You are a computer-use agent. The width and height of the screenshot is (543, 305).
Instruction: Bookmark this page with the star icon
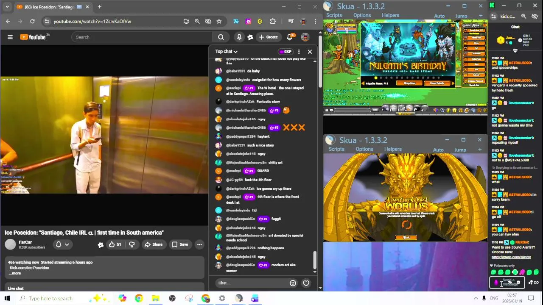point(219,21)
